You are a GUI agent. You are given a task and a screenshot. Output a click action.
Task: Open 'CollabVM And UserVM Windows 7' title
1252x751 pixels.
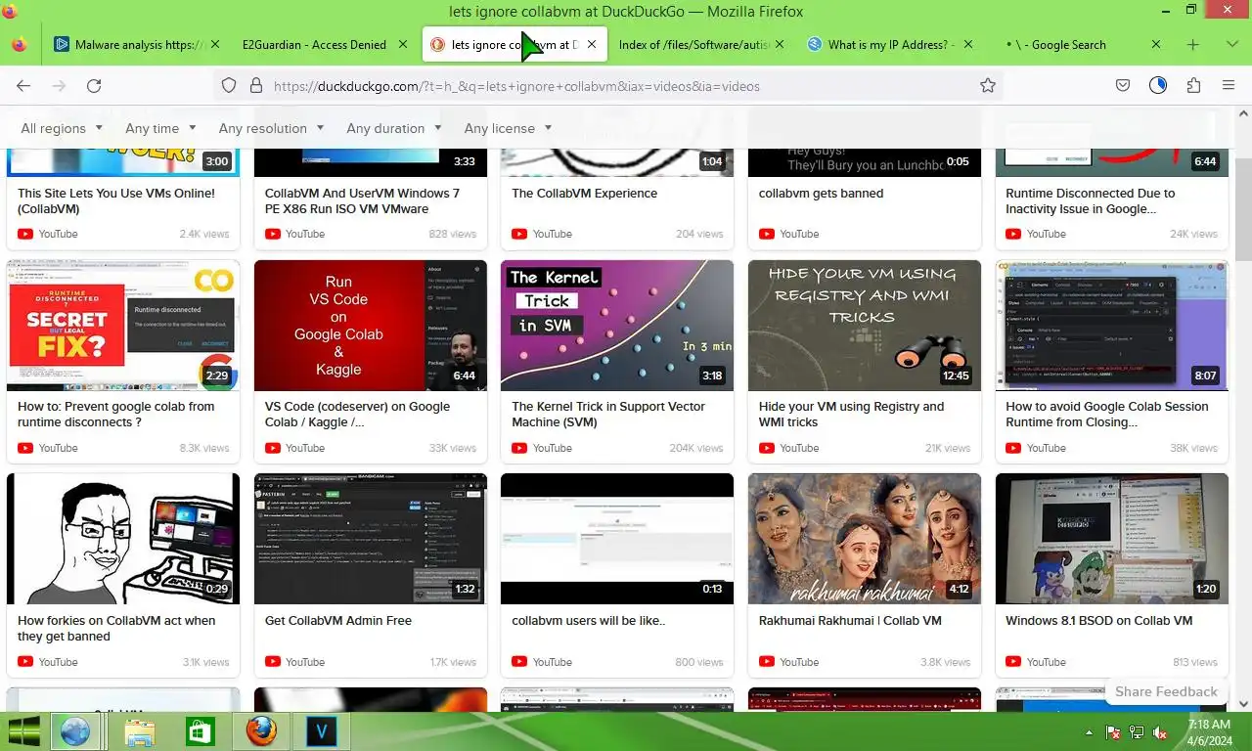(362, 201)
